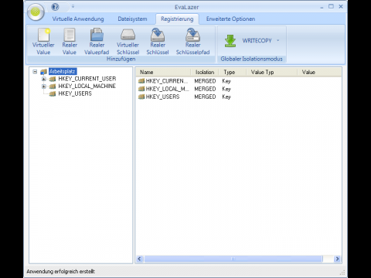Open WRITECOPY isolation mode dropdown arrow
371x278 pixels.
coord(277,40)
